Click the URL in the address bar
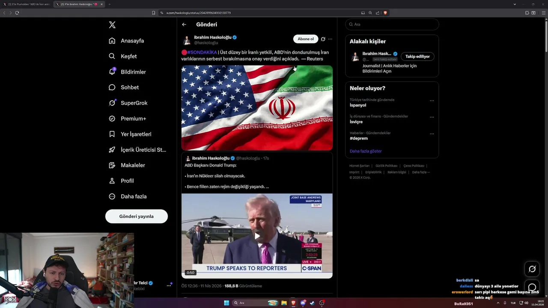 click(199, 13)
